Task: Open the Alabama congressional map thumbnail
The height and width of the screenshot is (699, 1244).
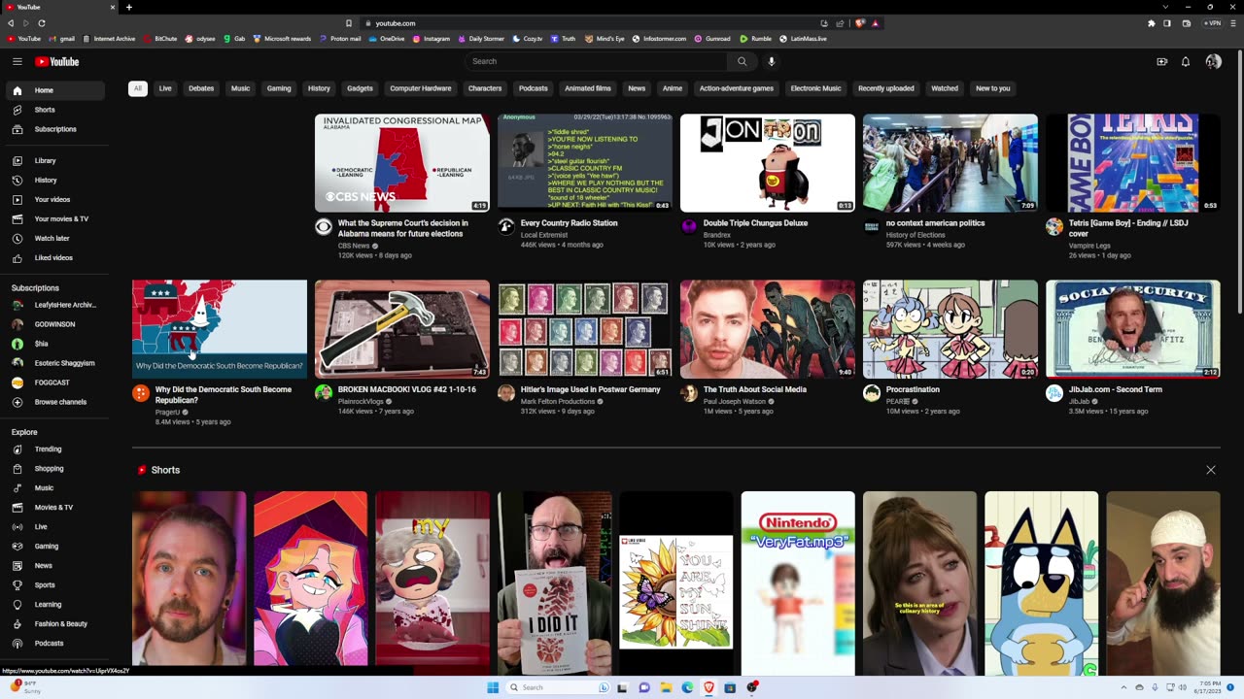Action: point(402,163)
